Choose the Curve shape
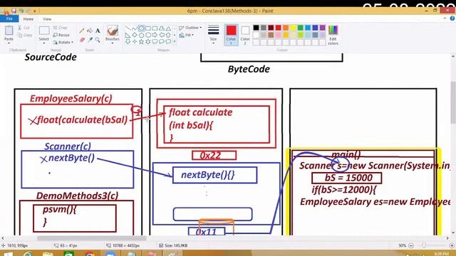The width and height of the screenshot is (456, 256). click(x=135, y=28)
